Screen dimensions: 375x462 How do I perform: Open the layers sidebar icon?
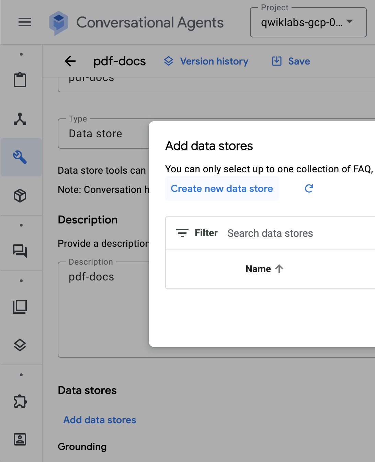coord(20,345)
